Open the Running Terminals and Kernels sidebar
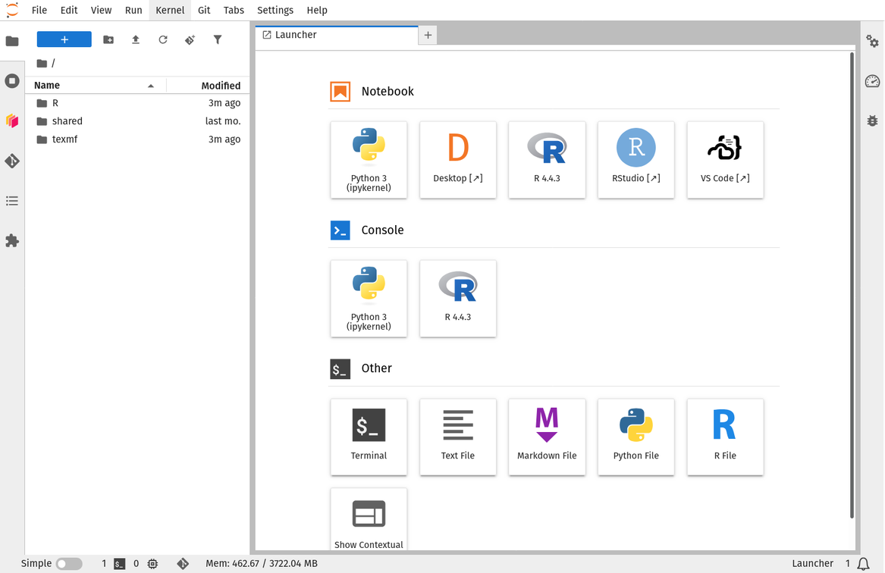 12,81
